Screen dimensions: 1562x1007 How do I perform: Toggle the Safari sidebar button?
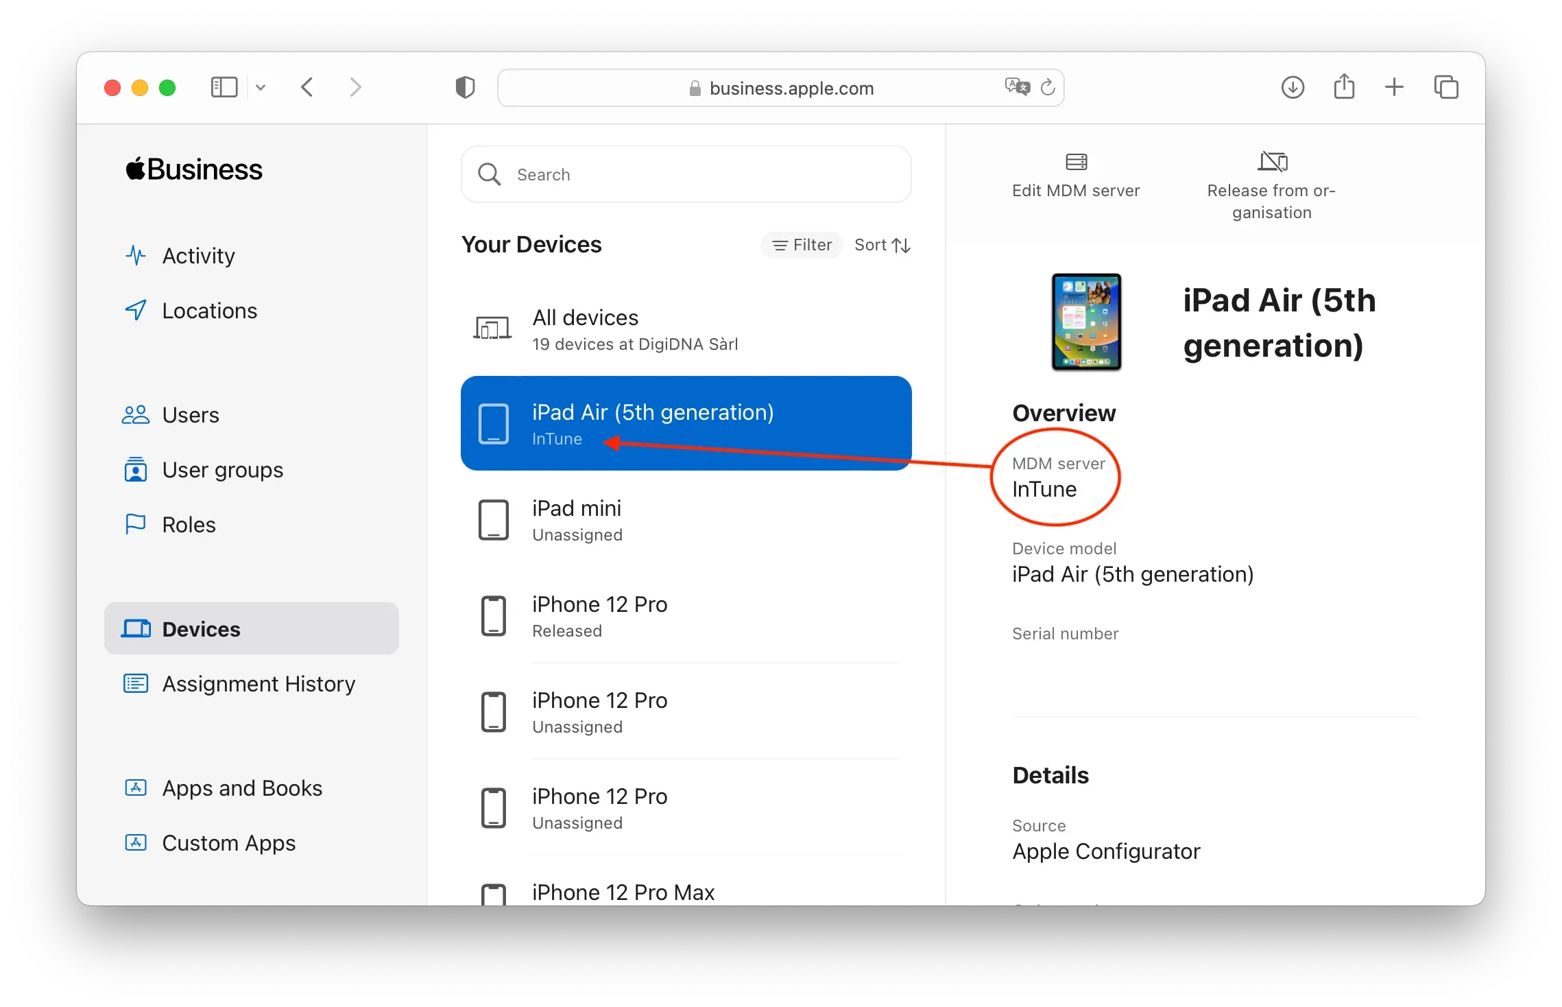[224, 88]
